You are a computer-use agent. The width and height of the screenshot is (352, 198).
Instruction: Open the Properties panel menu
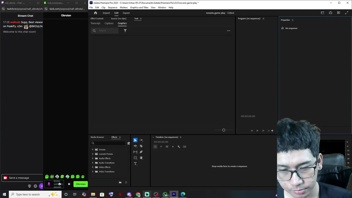click(x=292, y=20)
